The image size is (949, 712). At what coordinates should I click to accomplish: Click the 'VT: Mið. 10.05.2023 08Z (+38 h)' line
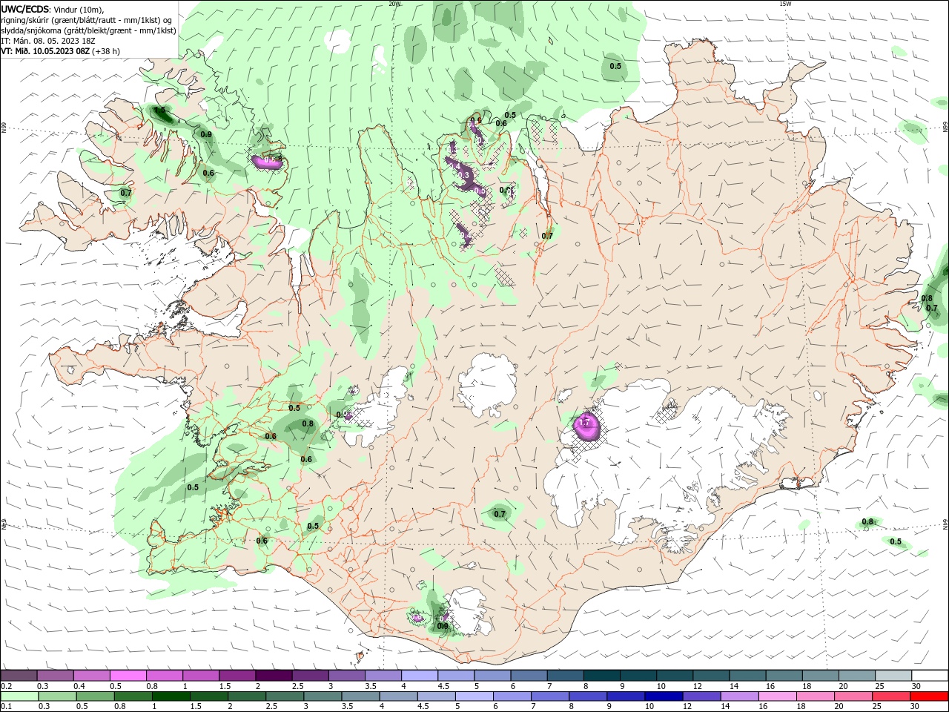pyautogui.click(x=60, y=51)
